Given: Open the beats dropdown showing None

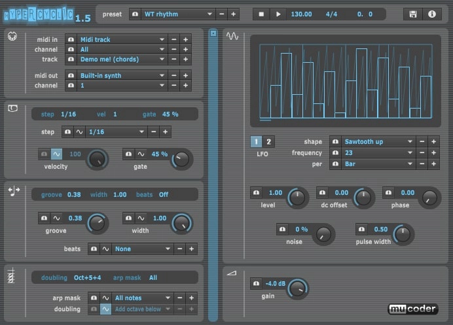Looking at the screenshot, I should coord(143,248).
